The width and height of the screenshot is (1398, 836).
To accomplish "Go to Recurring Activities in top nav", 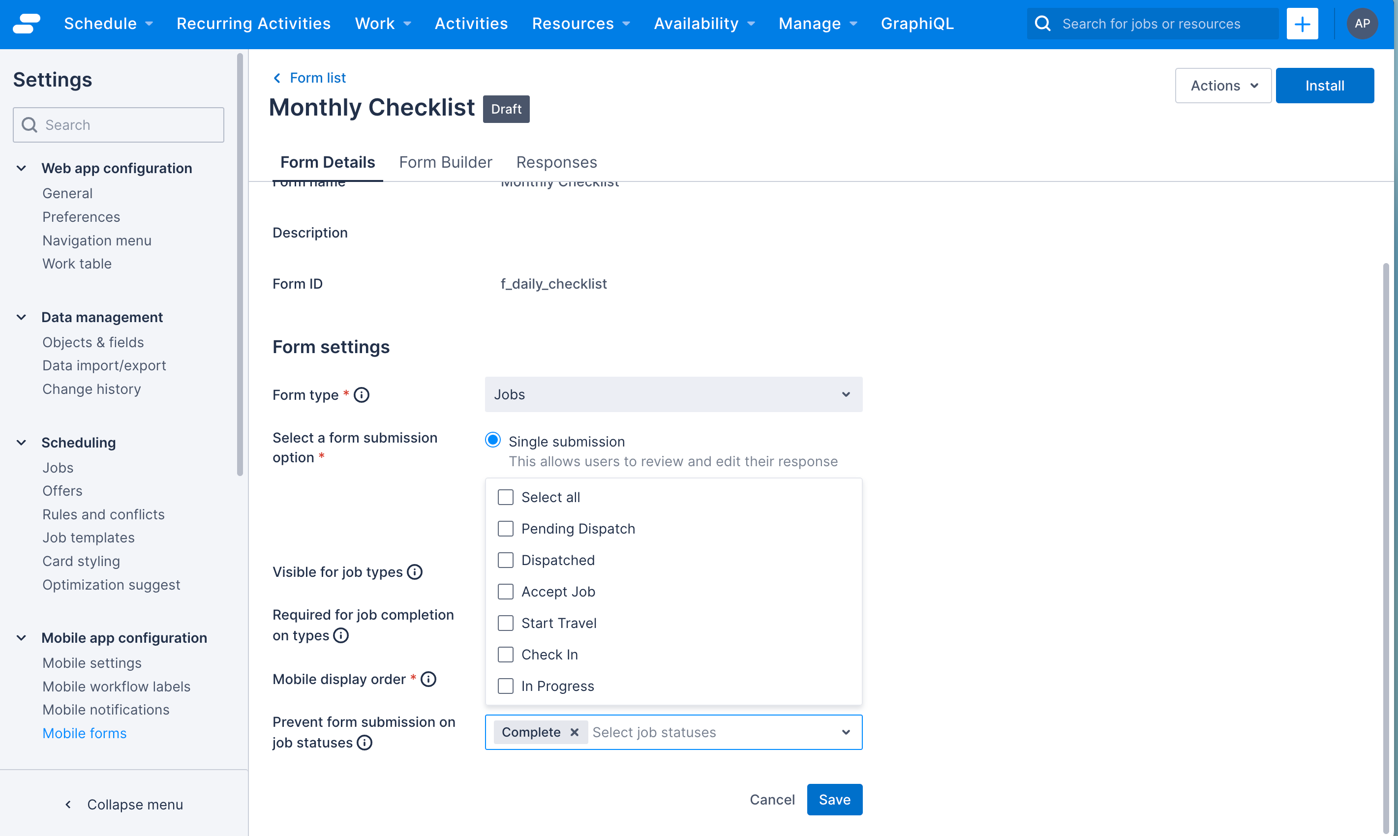I will tap(253, 24).
